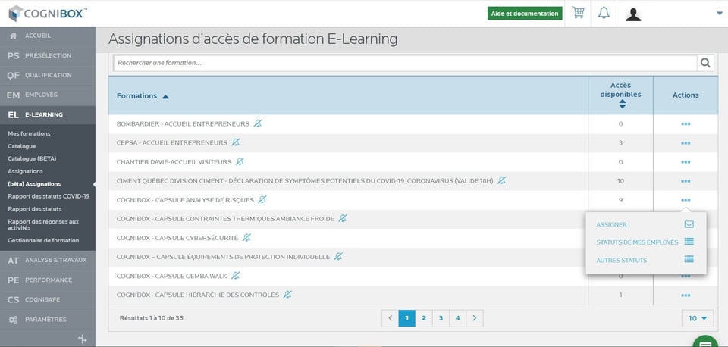Open actions menu for Capsule Analyse de Risques
The image size is (728, 347).
click(x=686, y=200)
